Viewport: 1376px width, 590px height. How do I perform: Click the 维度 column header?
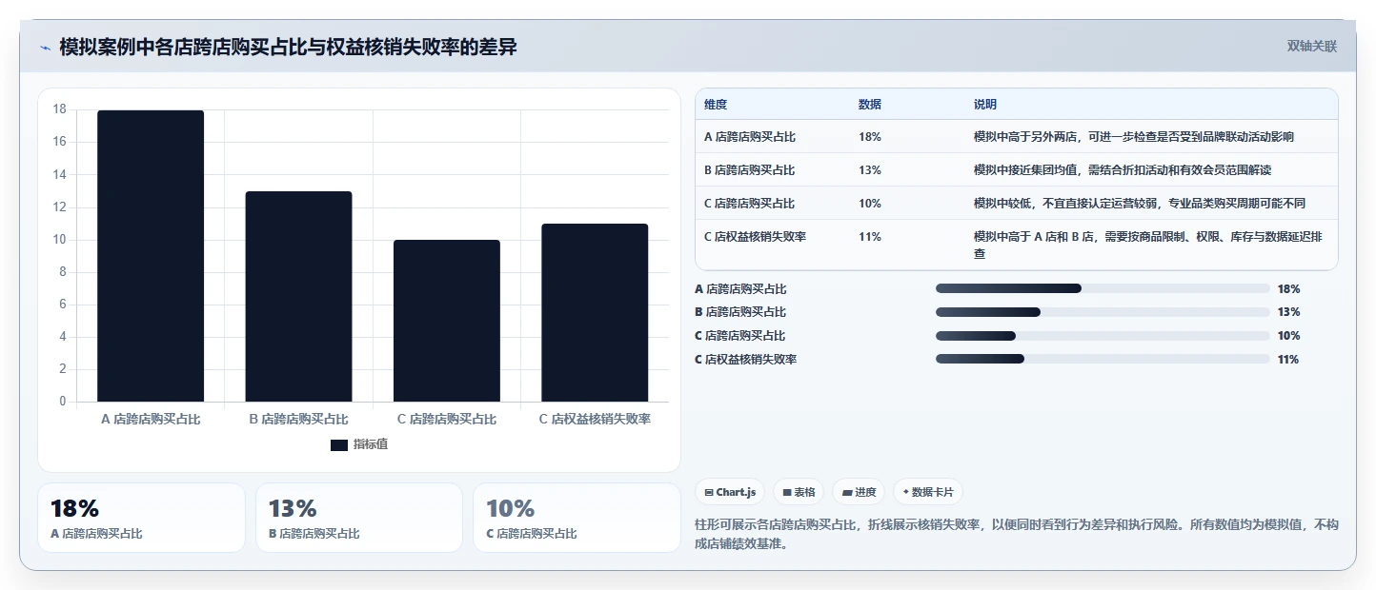click(x=716, y=105)
